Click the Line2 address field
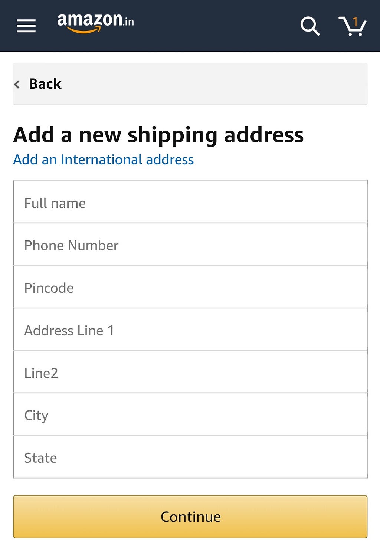The width and height of the screenshot is (380, 557). pyautogui.click(x=190, y=373)
